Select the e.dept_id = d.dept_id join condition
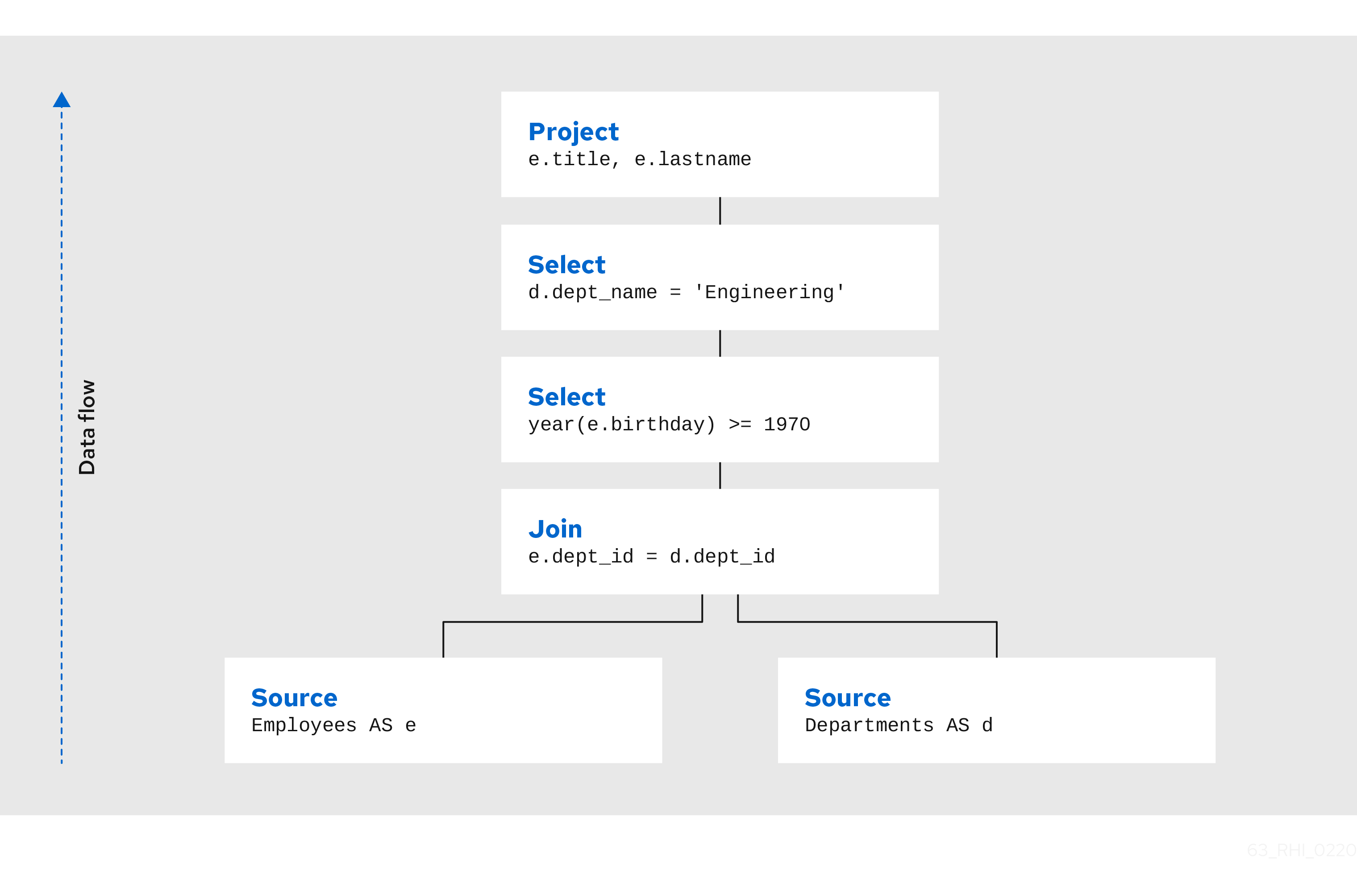This screenshot has width=1357, height=887. 651,557
